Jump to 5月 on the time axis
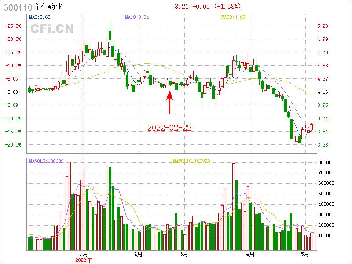Screen dimensions: 352x264 [x=304, y=254]
